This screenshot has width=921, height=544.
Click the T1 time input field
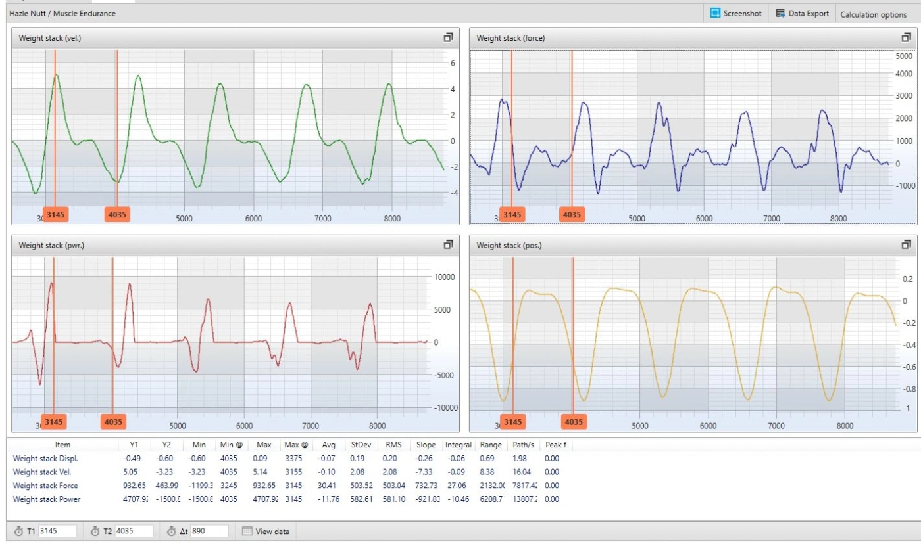[x=58, y=531]
